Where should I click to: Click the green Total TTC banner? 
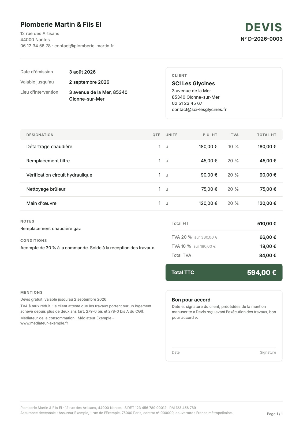click(224, 272)
